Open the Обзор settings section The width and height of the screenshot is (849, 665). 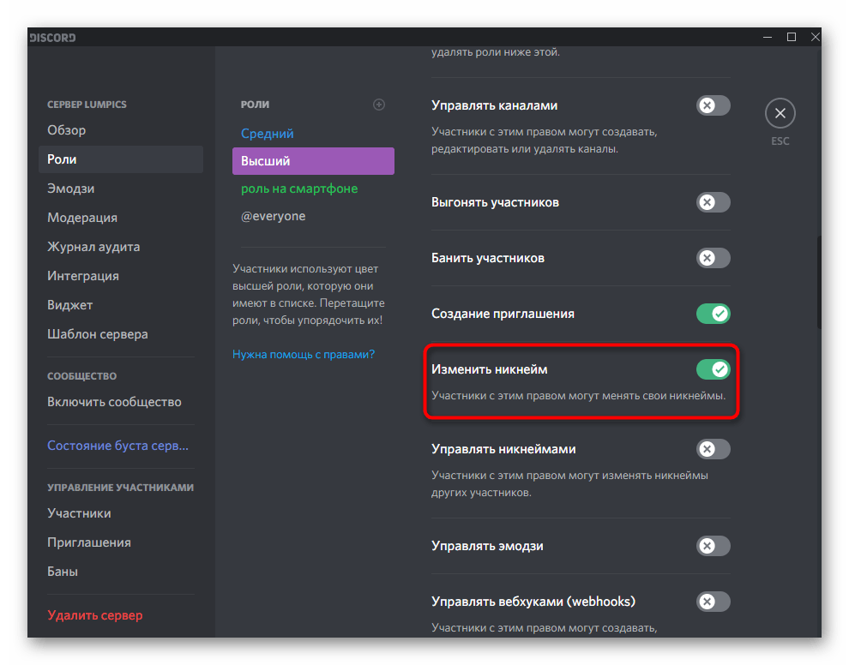point(67,130)
